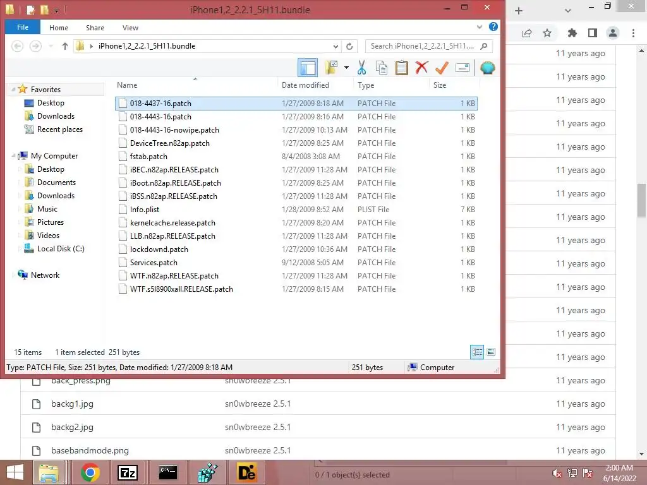Open address bar history dropdown
Screen dimensions: 647x485
[x=336, y=46]
